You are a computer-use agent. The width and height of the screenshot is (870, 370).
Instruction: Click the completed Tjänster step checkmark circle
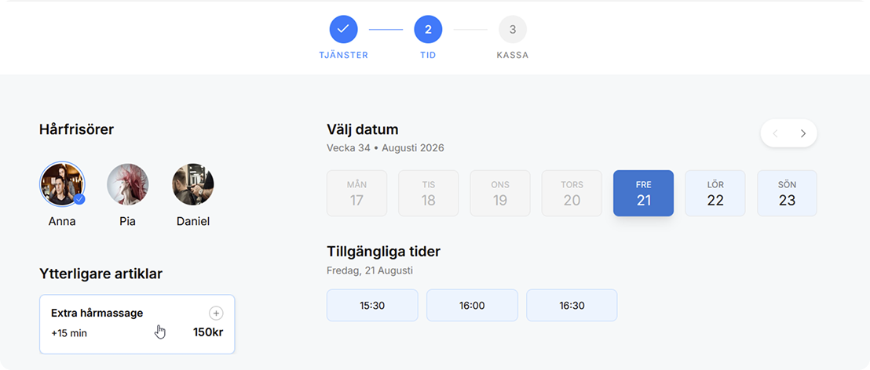point(343,29)
